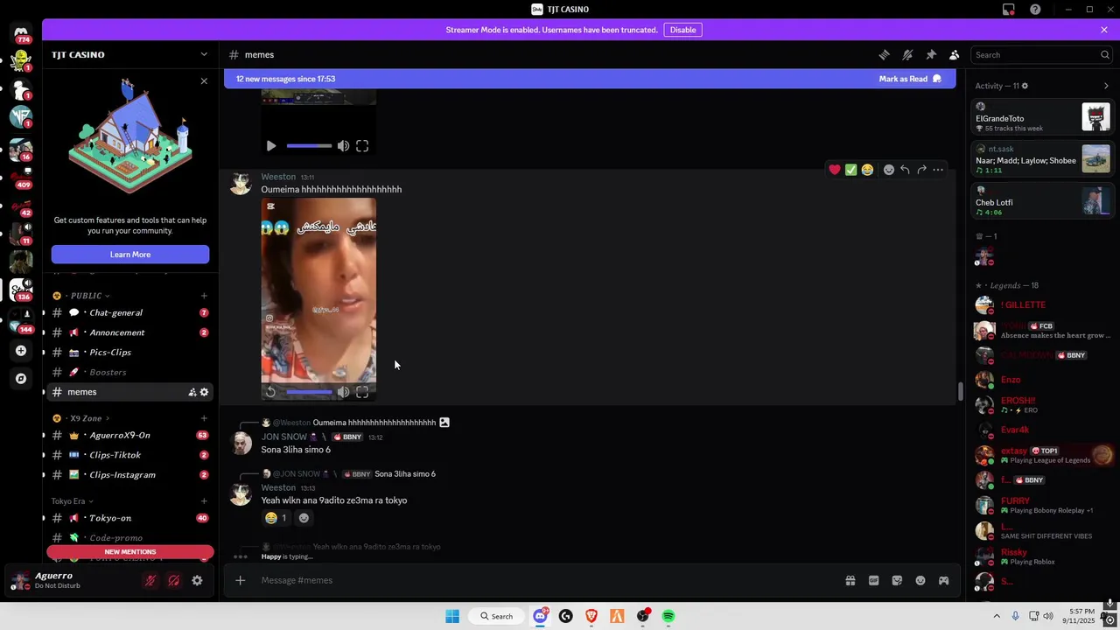Show hidden system tray icons chevron
The image size is (1120, 630).
[997, 616]
